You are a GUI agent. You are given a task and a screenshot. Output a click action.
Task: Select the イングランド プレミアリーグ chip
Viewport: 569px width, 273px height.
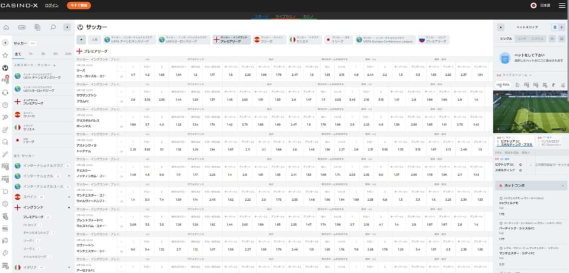coord(232,40)
